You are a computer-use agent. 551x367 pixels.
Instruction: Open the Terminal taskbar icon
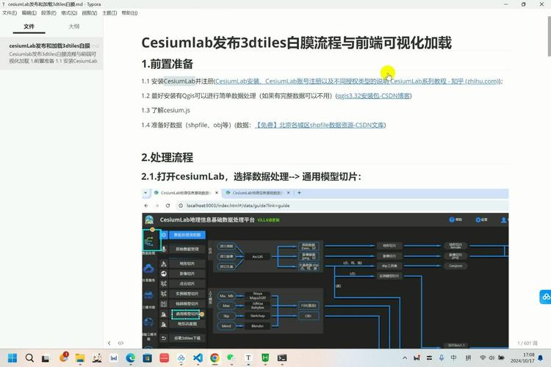coord(282,358)
